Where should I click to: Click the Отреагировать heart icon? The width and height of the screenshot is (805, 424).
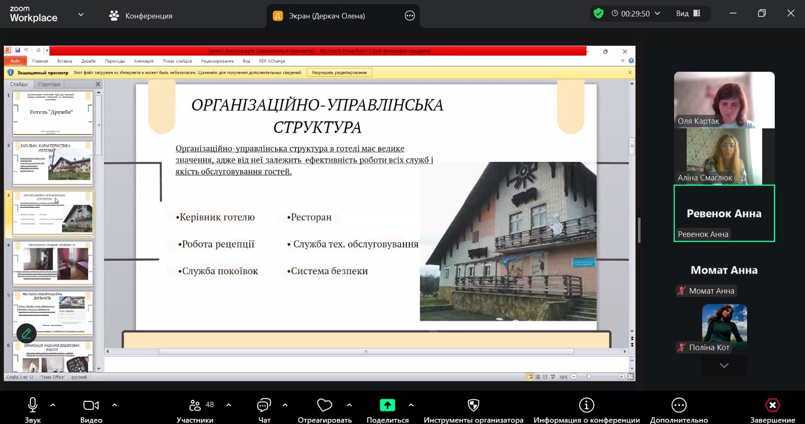[x=325, y=405]
